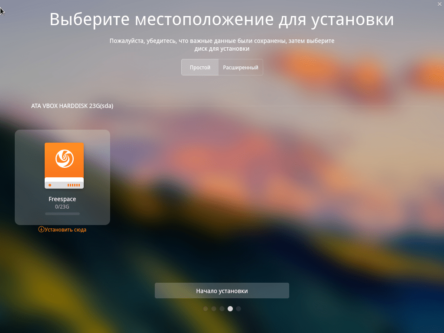Image resolution: width=444 pixels, height=333 pixels.
Task: Click the Freespace label text
Action: tap(62, 199)
